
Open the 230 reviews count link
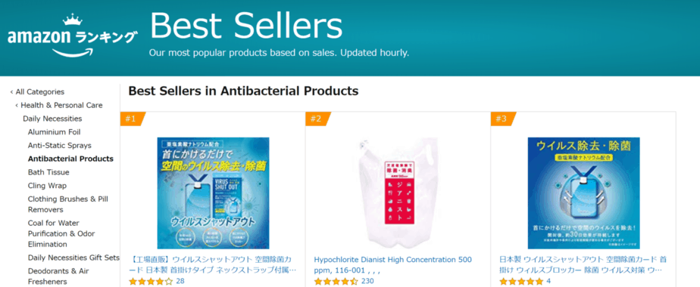pyautogui.click(x=367, y=281)
